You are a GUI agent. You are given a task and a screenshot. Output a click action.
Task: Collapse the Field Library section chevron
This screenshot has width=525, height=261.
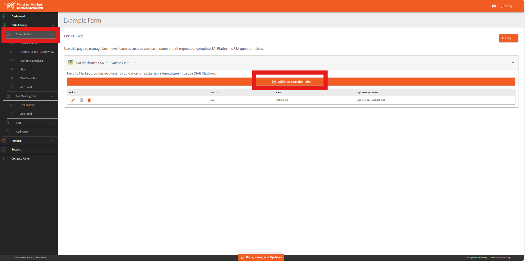tap(53, 25)
